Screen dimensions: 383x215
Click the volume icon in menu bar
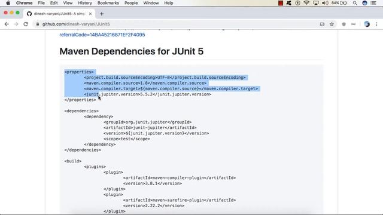(325, 3)
